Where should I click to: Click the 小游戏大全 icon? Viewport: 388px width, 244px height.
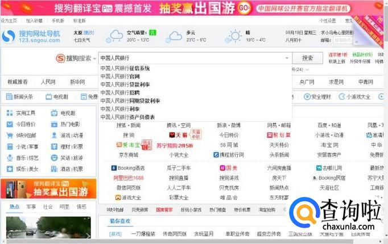[x=342, y=96]
